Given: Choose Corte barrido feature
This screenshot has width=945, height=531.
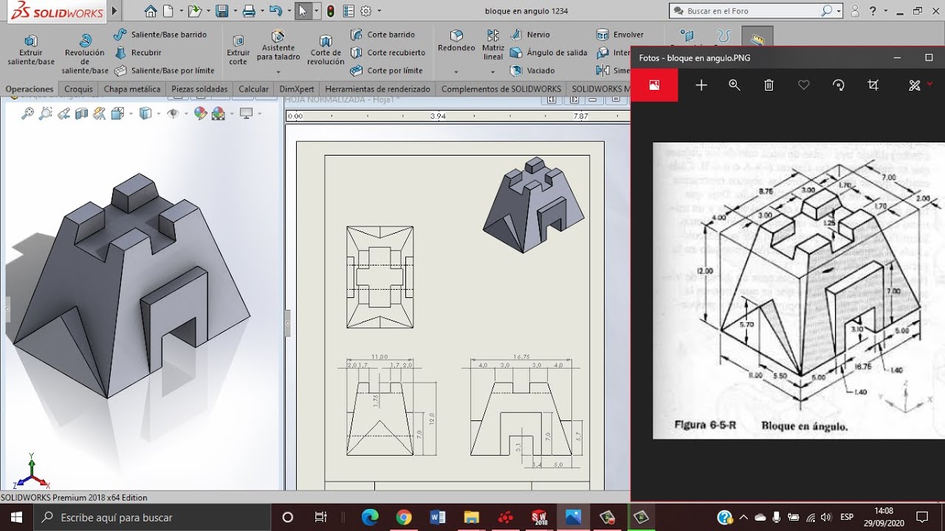Looking at the screenshot, I should (382, 35).
